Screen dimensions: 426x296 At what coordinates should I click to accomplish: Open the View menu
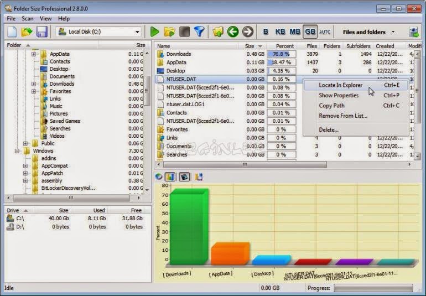[x=45, y=18]
